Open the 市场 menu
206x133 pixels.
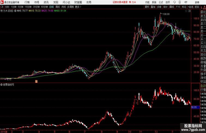37,2
